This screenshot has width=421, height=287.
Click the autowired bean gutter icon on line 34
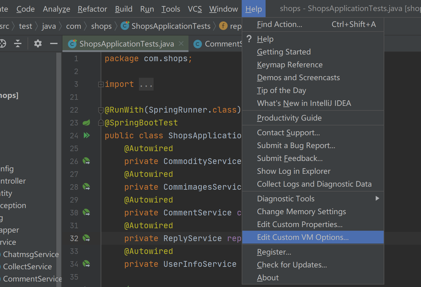(x=87, y=264)
